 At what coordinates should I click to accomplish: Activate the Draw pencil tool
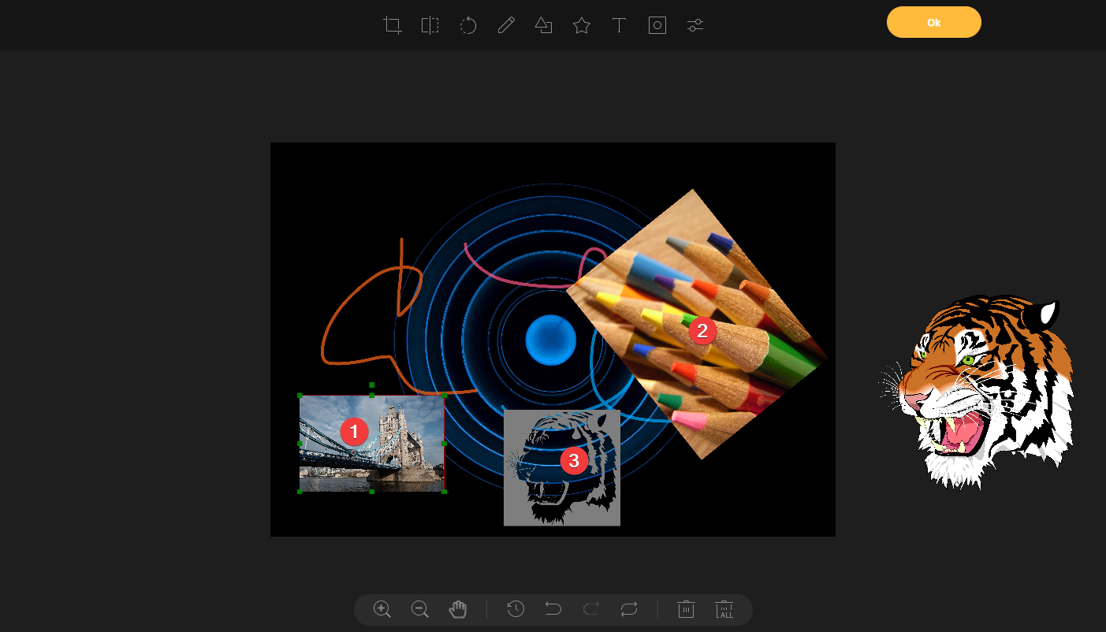click(505, 24)
